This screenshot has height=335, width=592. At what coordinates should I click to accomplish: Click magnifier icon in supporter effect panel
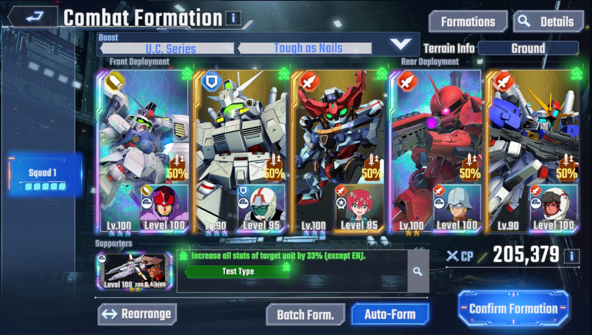[418, 272]
